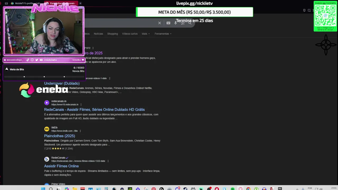
Task: Expand the Mais filter dropdown
Action: click(x=145, y=34)
